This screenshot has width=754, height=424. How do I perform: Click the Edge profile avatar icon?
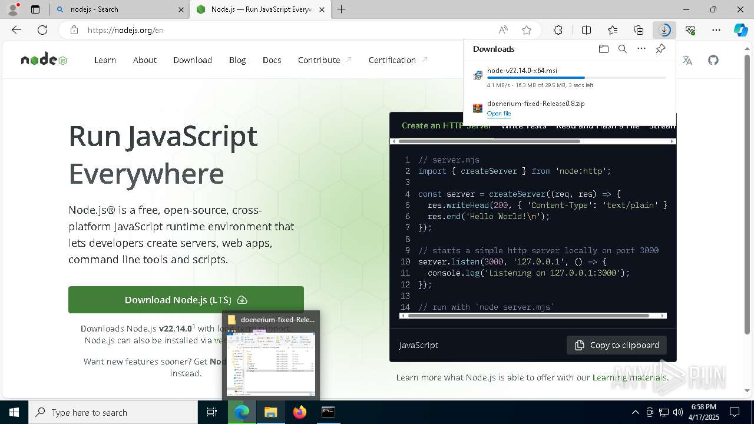click(x=13, y=9)
